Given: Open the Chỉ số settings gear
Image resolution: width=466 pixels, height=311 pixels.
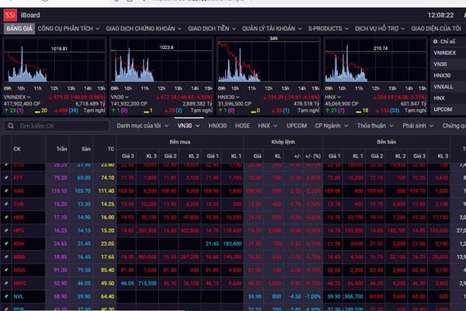Looking at the screenshot, I should click(436, 42).
